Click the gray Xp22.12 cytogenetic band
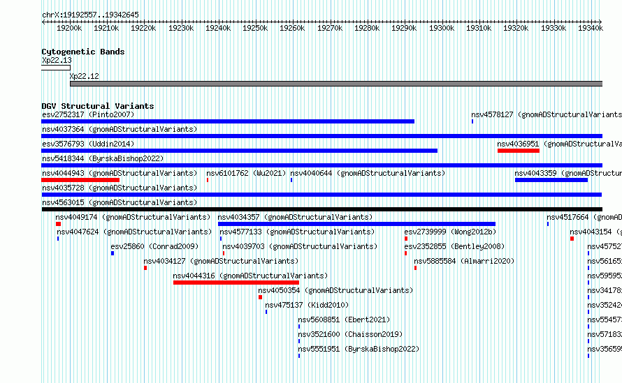Image resolution: width=622 pixels, height=383 pixels. click(x=336, y=84)
